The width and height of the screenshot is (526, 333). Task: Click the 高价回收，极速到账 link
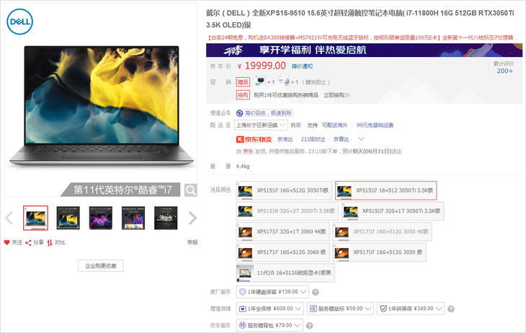tap(268, 113)
